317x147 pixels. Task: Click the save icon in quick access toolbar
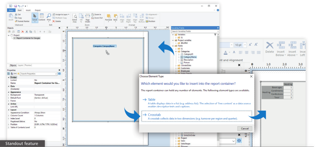point(16,6)
